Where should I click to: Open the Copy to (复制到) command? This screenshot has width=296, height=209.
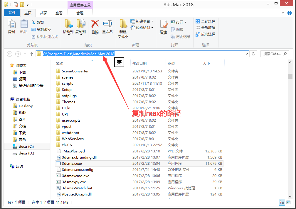point(80,27)
